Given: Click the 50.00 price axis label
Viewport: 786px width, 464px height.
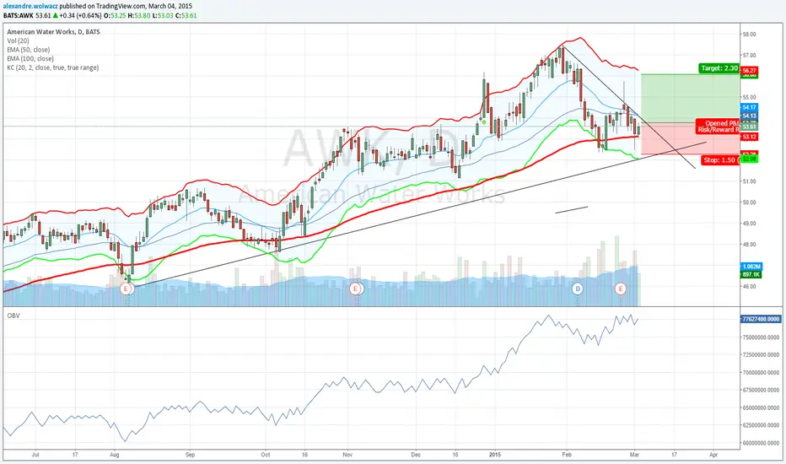Looking at the screenshot, I should (x=750, y=202).
